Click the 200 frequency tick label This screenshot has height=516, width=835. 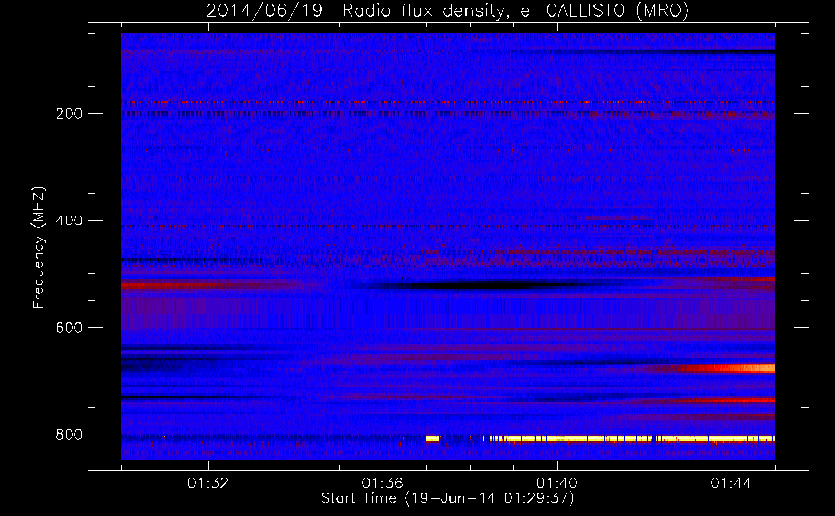coord(69,114)
